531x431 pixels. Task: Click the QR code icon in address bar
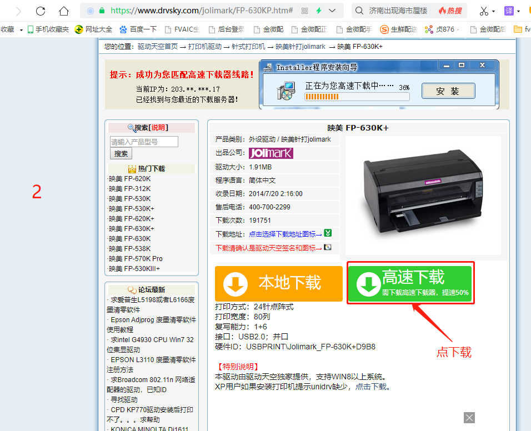pos(304,11)
